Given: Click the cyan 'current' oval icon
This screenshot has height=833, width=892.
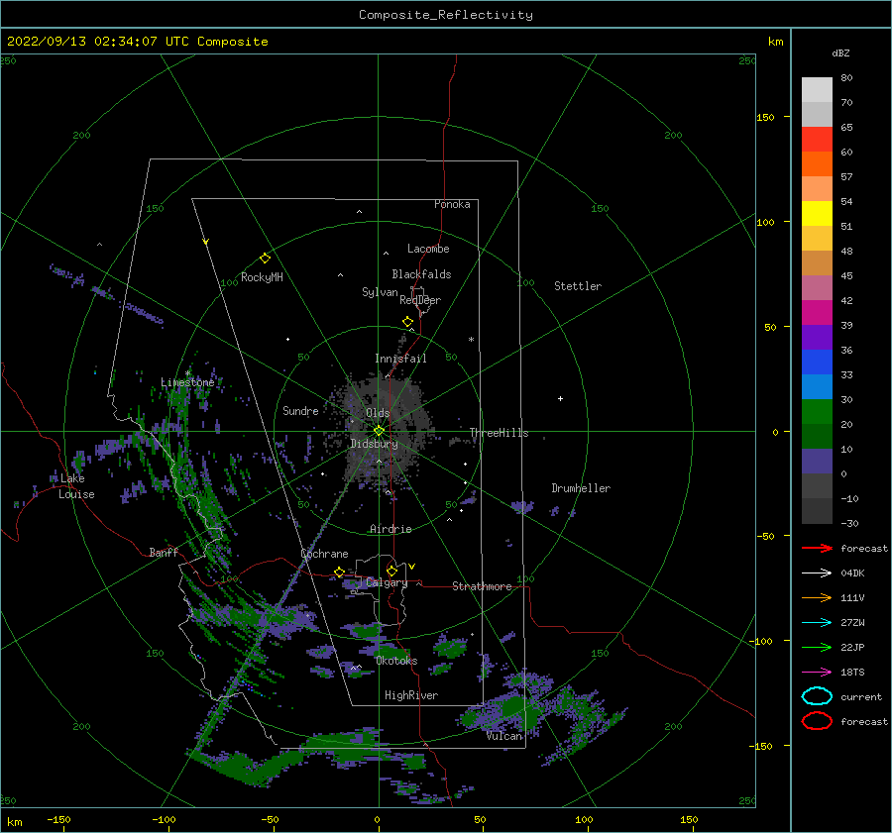Looking at the screenshot, I should tap(817, 696).
